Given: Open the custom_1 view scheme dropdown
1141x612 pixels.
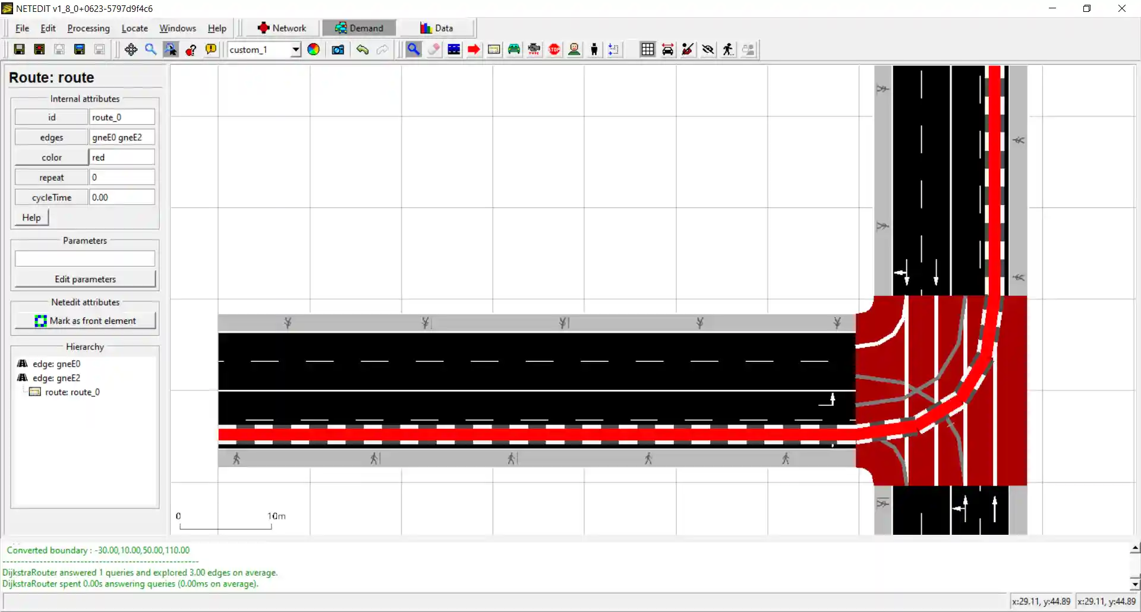Looking at the screenshot, I should [295, 50].
